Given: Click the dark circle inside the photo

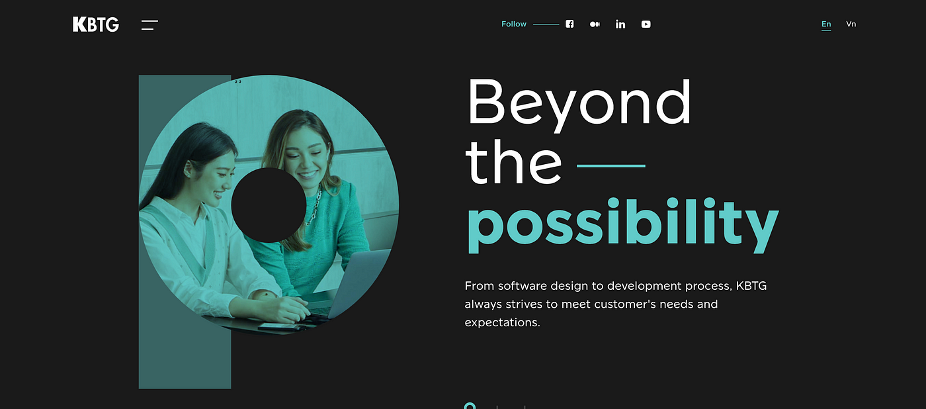Looking at the screenshot, I should (269, 205).
